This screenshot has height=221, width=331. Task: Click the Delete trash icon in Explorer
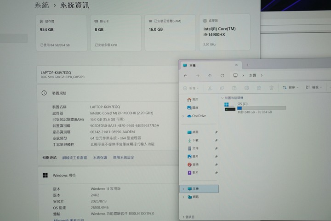[271, 88]
